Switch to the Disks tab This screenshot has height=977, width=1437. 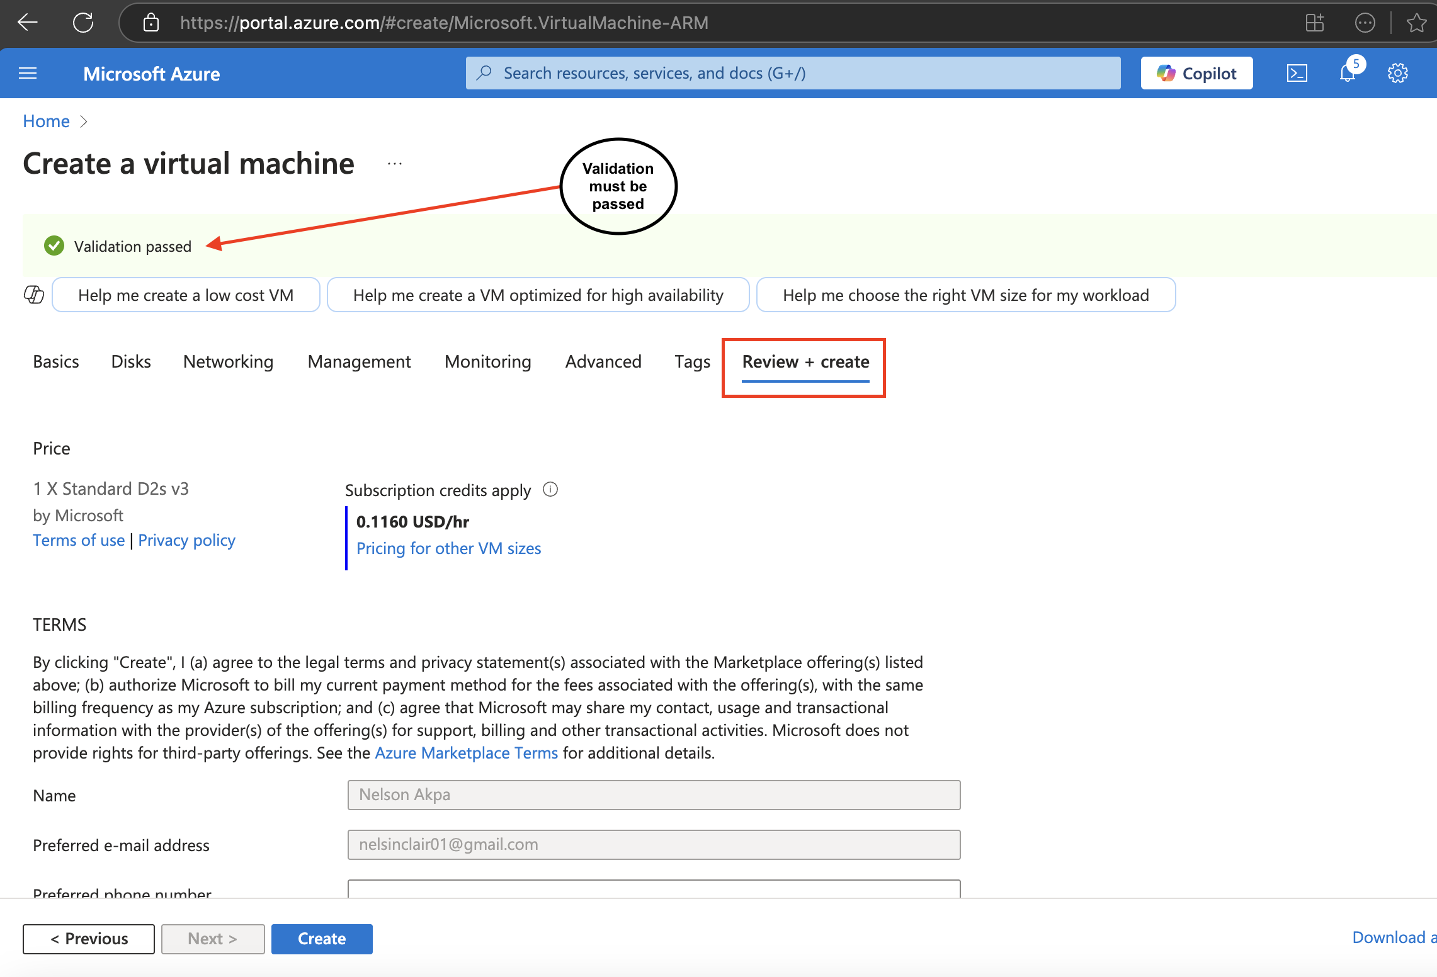(x=131, y=361)
